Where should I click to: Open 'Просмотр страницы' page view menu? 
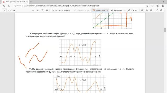[x=61, y=10]
